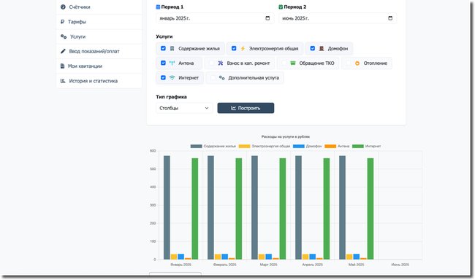Open Мои квитанции sidebar item

(99, 66)
